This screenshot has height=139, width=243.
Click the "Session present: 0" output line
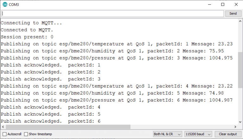click(27, 37)
